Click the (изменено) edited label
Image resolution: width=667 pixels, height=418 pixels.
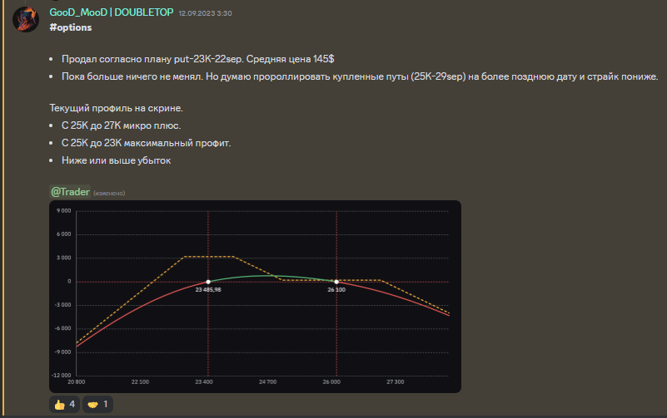(108, 193)
